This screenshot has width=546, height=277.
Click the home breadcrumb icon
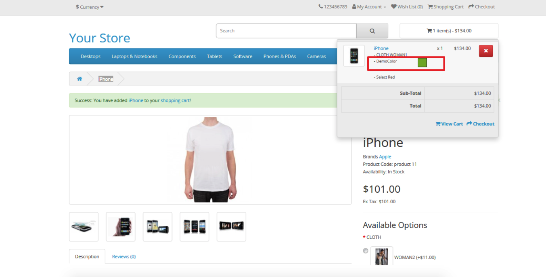tap(79, 79)
